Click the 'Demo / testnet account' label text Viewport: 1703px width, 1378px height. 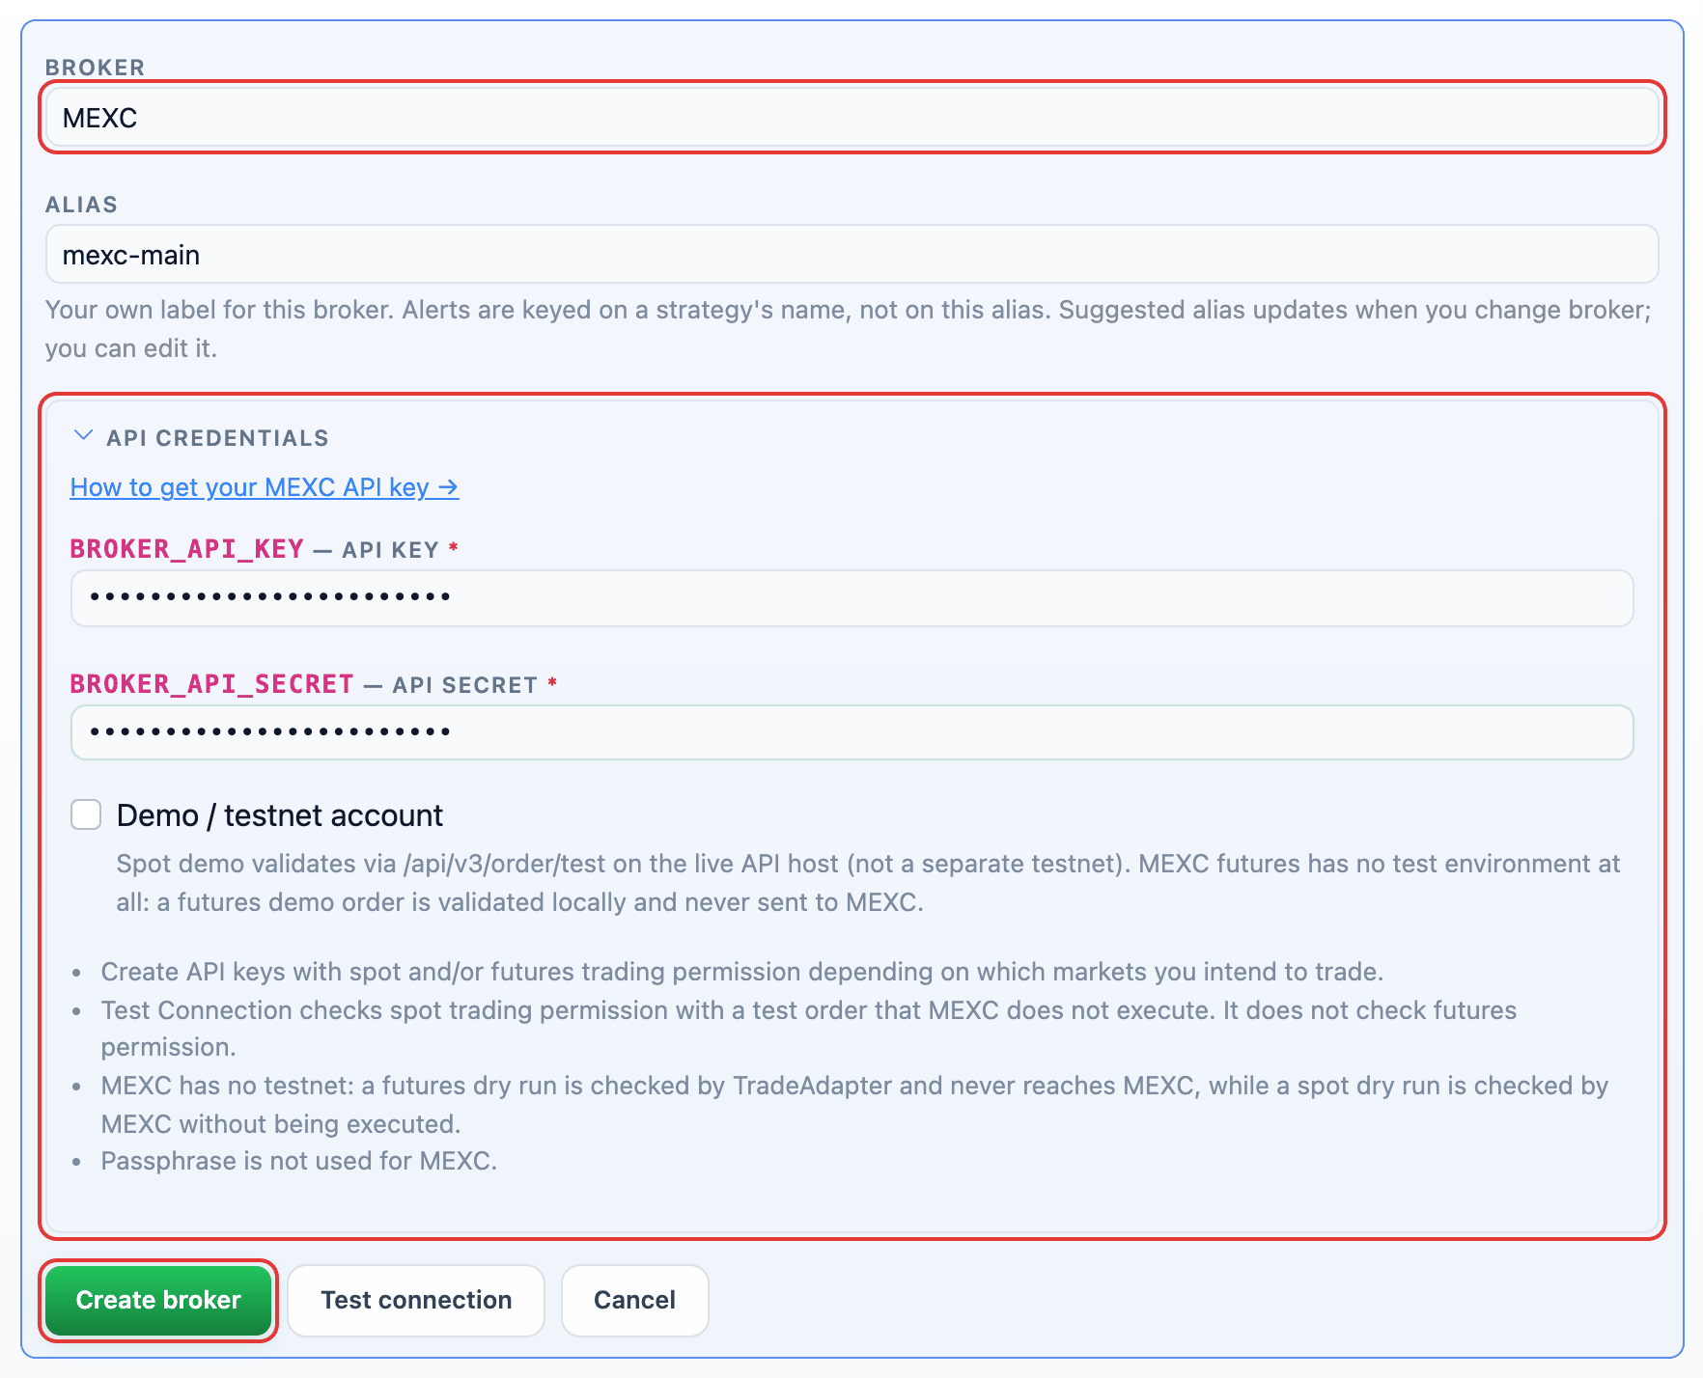280,815
